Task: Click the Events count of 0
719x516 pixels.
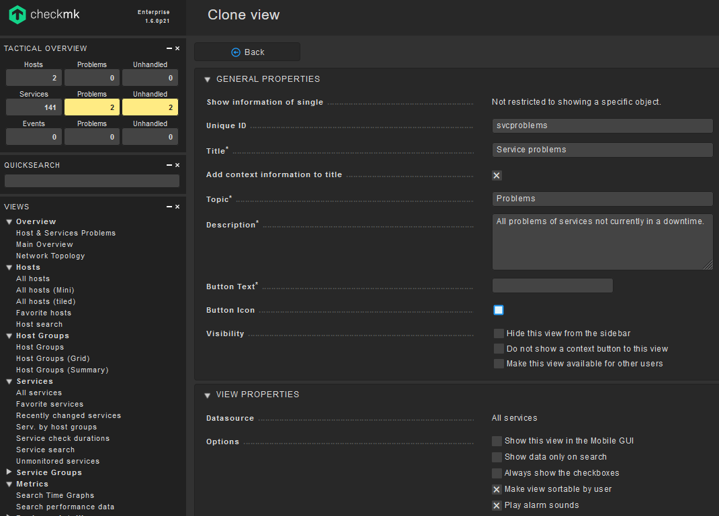Action: click(x=34, y=137)
